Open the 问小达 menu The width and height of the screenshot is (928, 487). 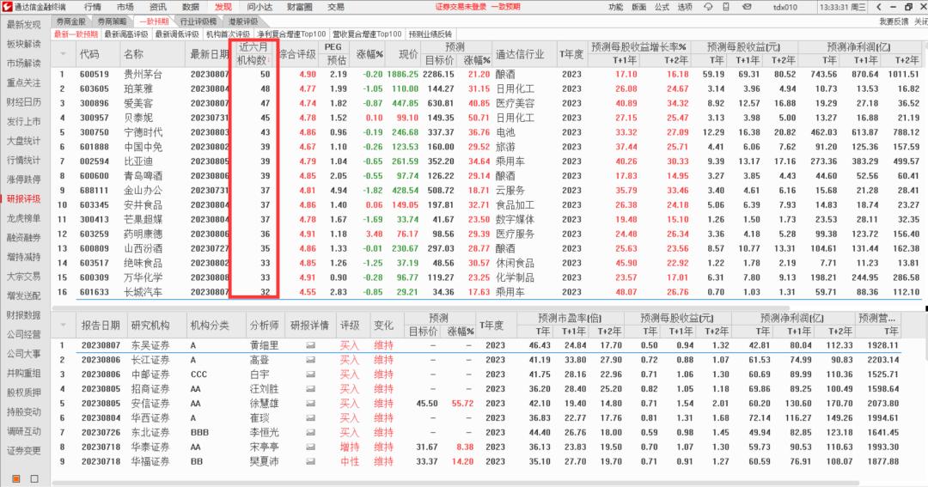259,7
